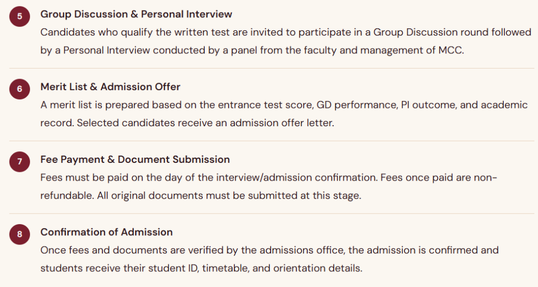Click the divider line below step 5

pos(272,68)
